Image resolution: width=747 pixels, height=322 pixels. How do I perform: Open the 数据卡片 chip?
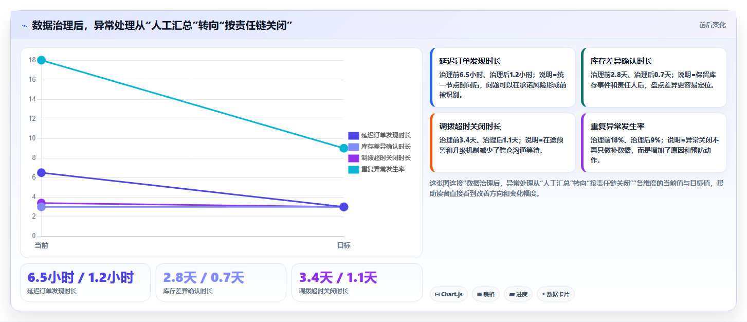[x=555, y=294]
